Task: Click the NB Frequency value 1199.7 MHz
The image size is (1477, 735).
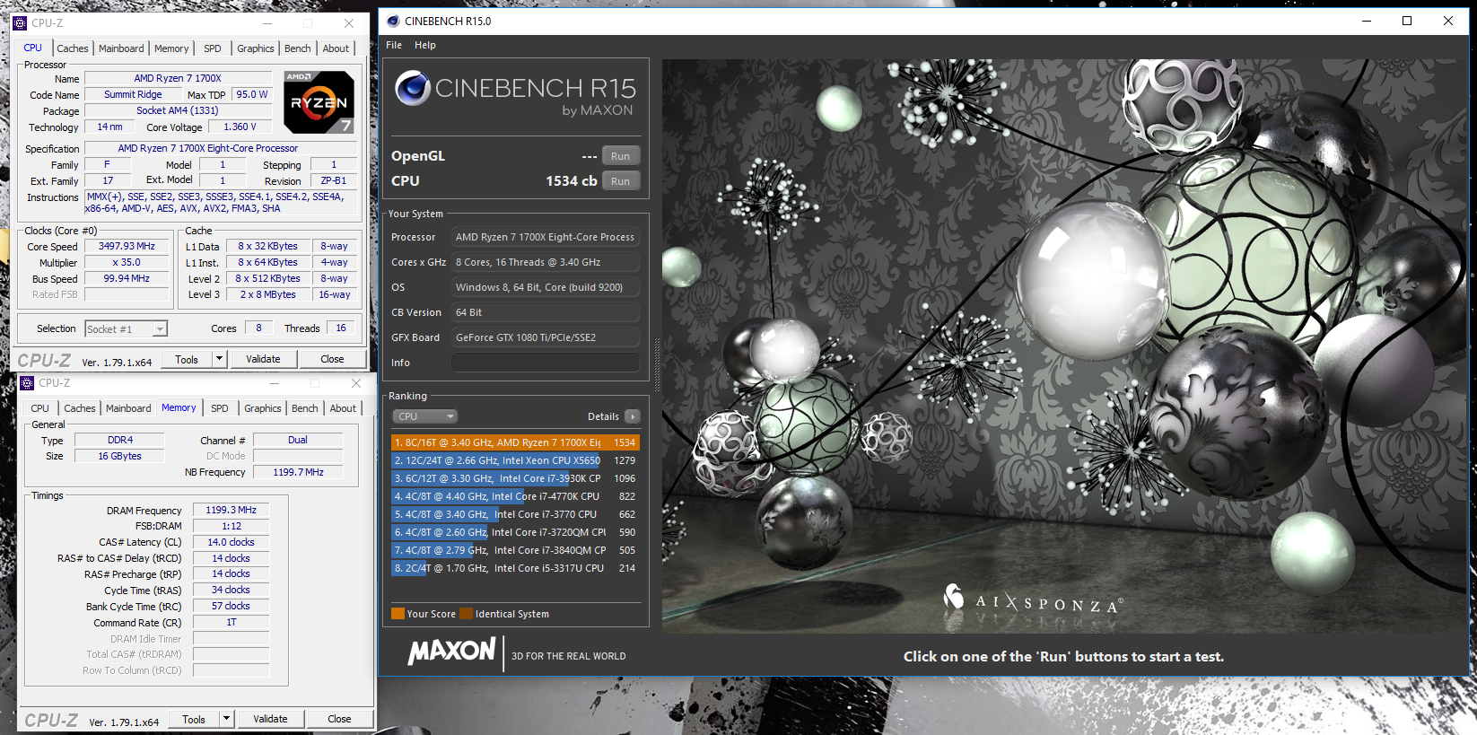Action: pos(298,472)
